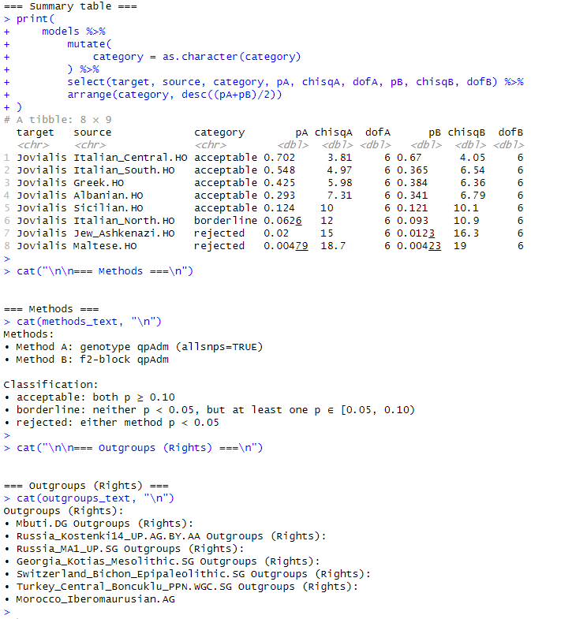
Task: Select the chisqB value 6.79
Action: pyautogui.click(x=473, y=196)
